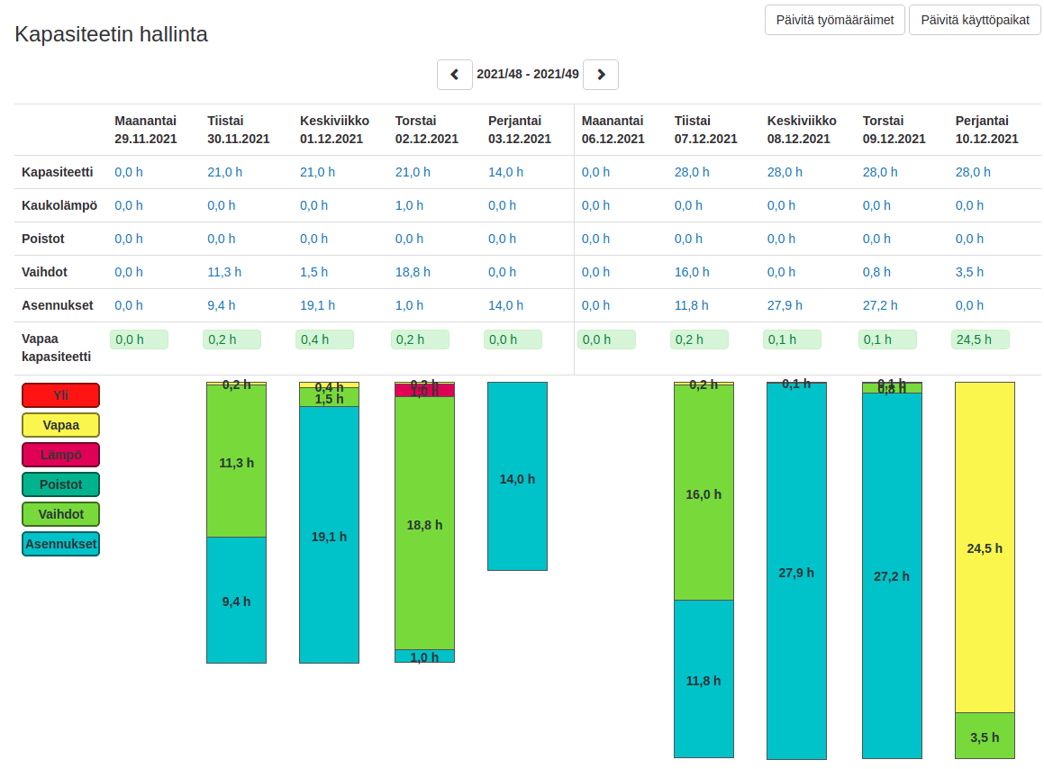Toggle the Poistot legend item
Screen dimensions: 1044x769
61,484
